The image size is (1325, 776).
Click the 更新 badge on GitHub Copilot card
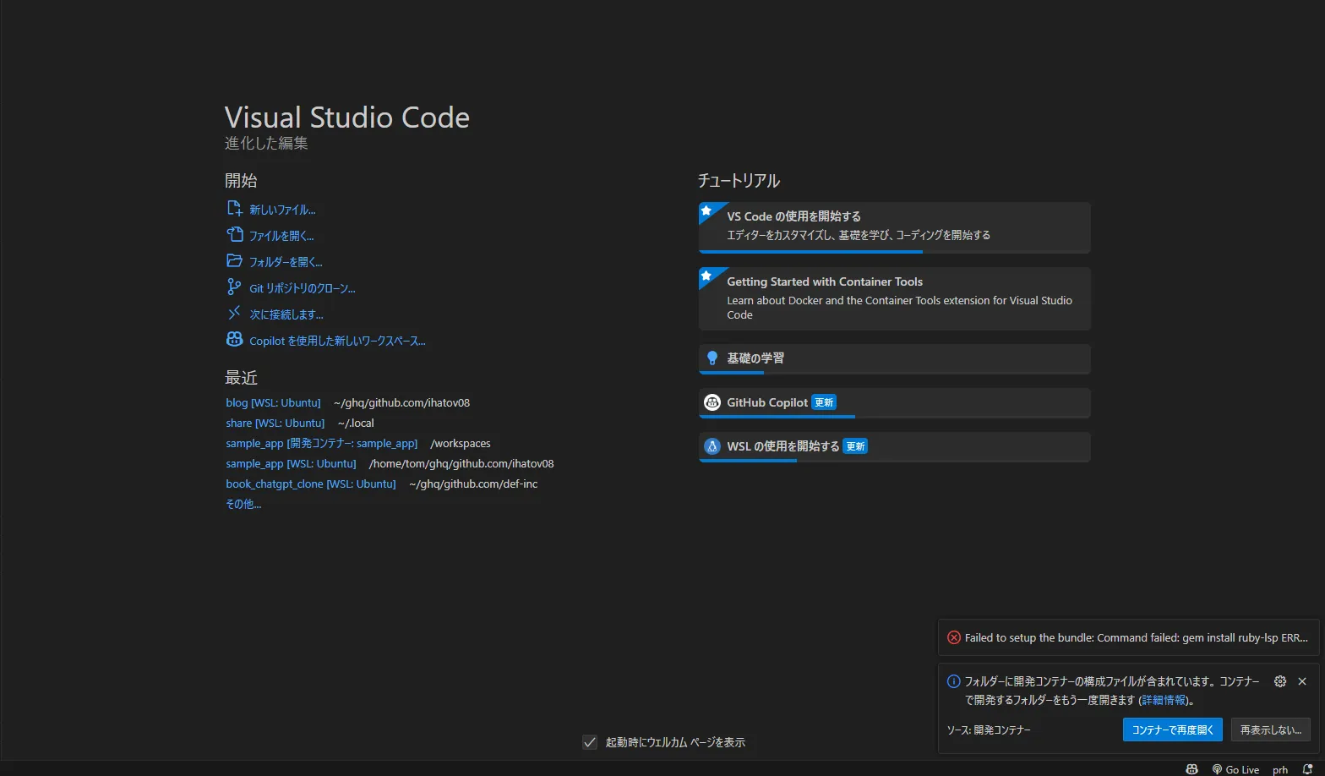[x=824, y=402]
